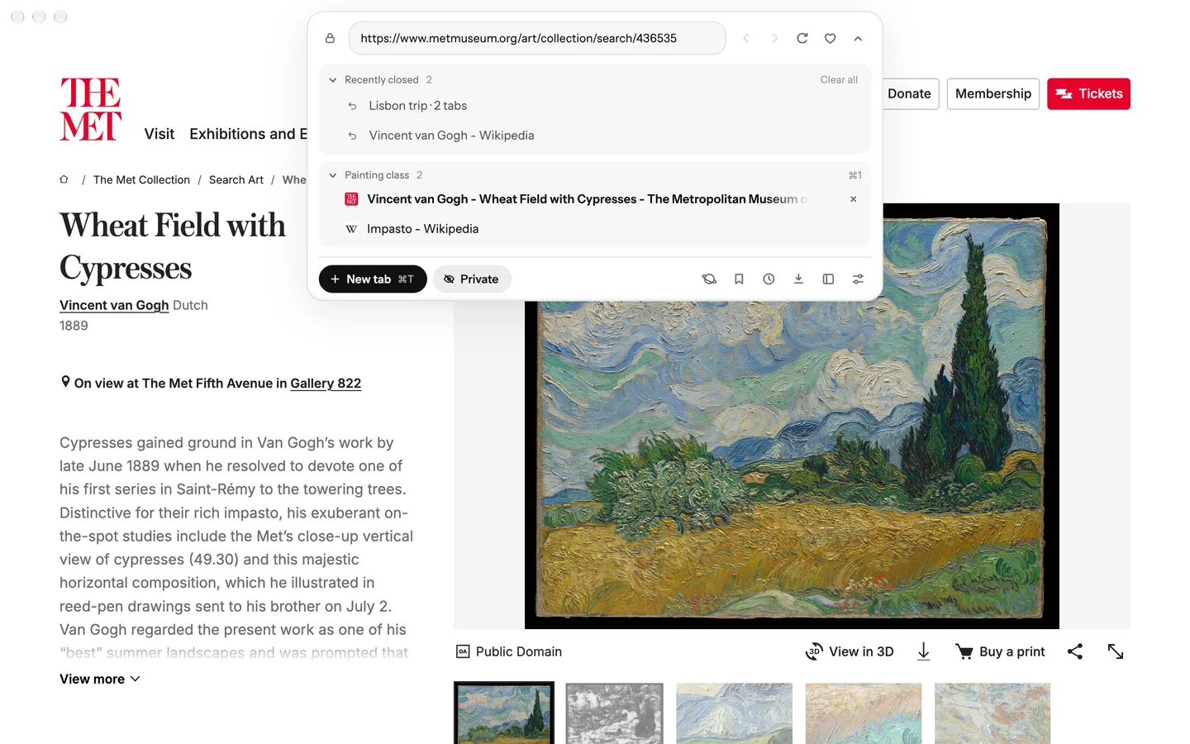Share the artwork using share icon
This screenshot has height=744, width=1190.
pos(1074,651)
